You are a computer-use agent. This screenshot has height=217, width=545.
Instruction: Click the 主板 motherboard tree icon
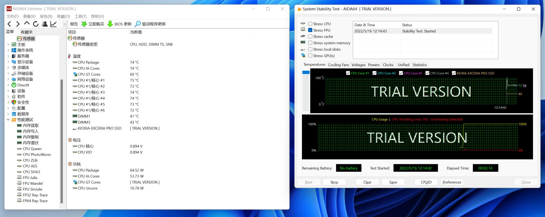coord(14,45)
